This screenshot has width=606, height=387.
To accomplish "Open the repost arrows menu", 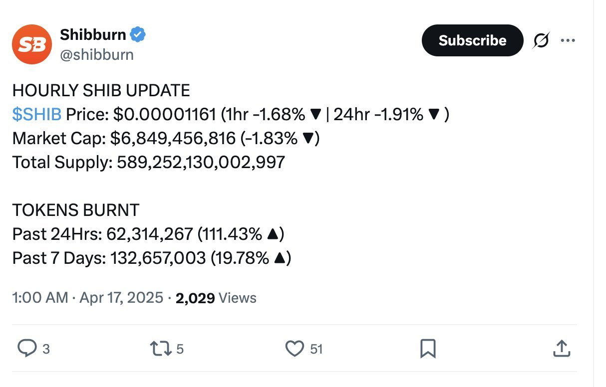I will tap(160, 349).
